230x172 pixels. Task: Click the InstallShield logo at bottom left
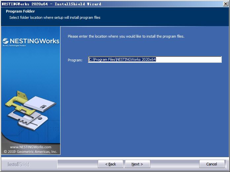coord(19,164)
